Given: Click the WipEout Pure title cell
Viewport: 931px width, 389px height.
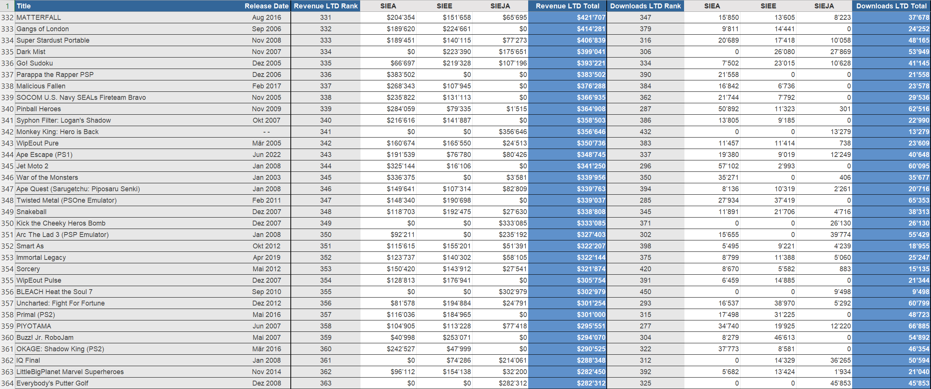Looking at the screenshot, I should [37, 143].
